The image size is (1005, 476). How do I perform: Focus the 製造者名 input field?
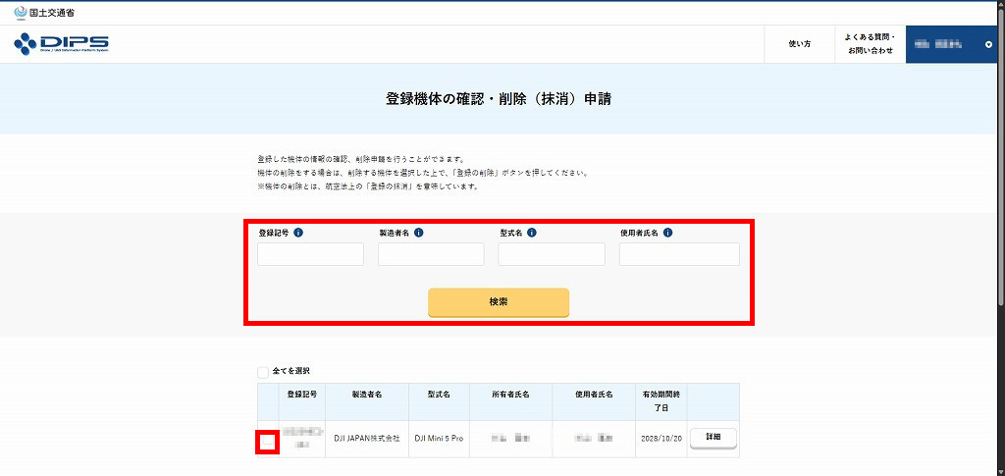click(x=431, y=254)
